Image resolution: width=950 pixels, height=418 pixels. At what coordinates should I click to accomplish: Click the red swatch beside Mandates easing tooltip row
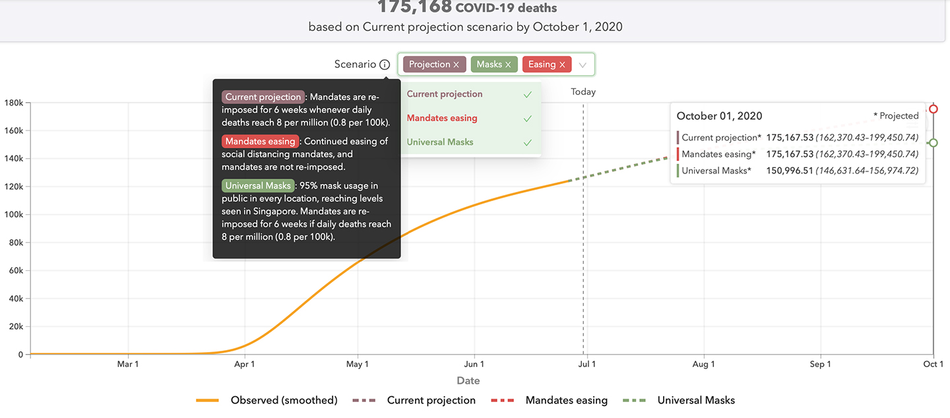(x=678, y=154)
